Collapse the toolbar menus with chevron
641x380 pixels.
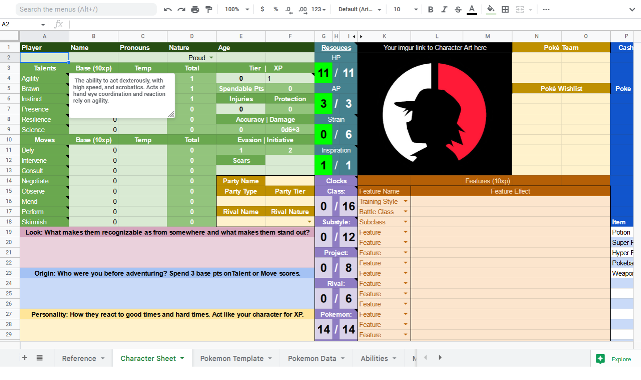point(632,9)
